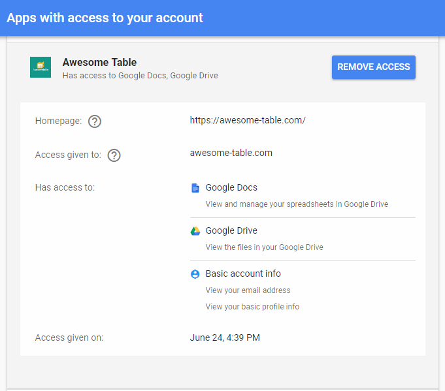This screenshot has width=445, height=391.
Task: Click 'Apps with access to your account' header
Action: click(105, 18)
